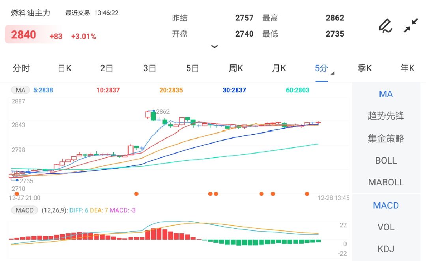Switch to 年K chart tab
The image size is (426, 261).
click(x=407, y=68)
